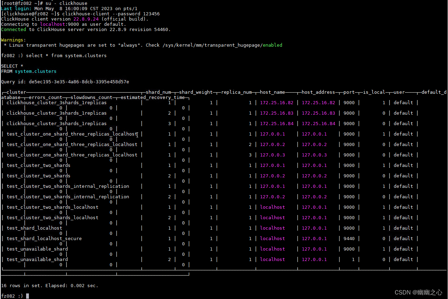This screenshot has height=299, width=448.
Task: Click the Query id line
Action: point(65,82)
